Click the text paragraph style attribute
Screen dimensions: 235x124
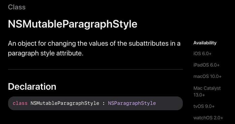(x=45, y=53)
